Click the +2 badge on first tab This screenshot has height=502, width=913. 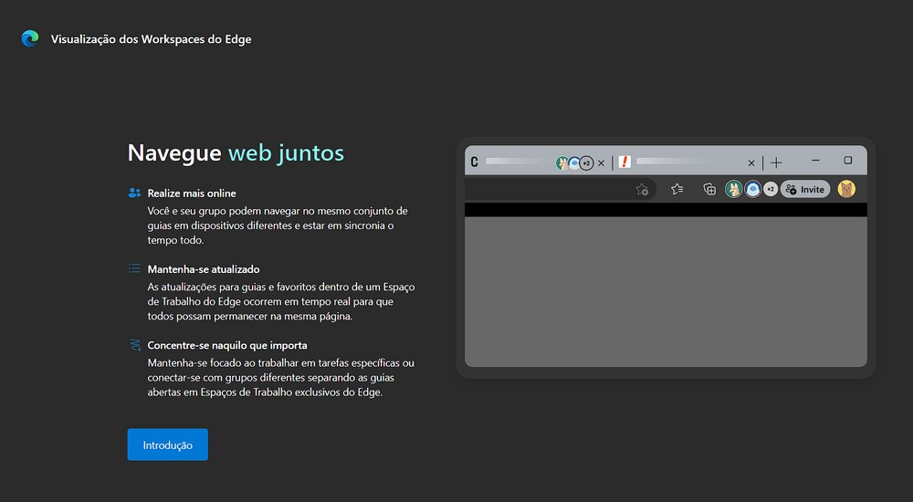point(586,162)
